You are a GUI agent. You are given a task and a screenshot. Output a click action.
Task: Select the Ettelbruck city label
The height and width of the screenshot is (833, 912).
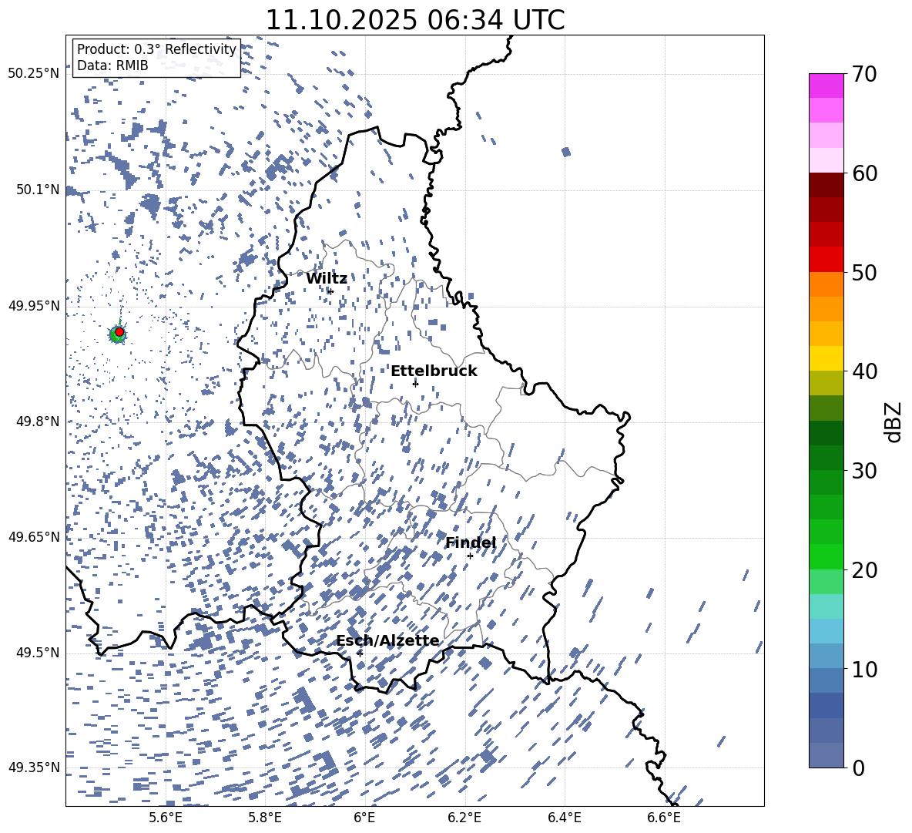tap(434, 371)
